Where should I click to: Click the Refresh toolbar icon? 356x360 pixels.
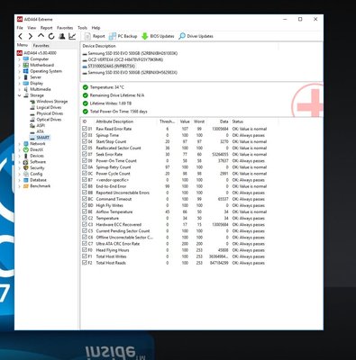click(51, 36)
